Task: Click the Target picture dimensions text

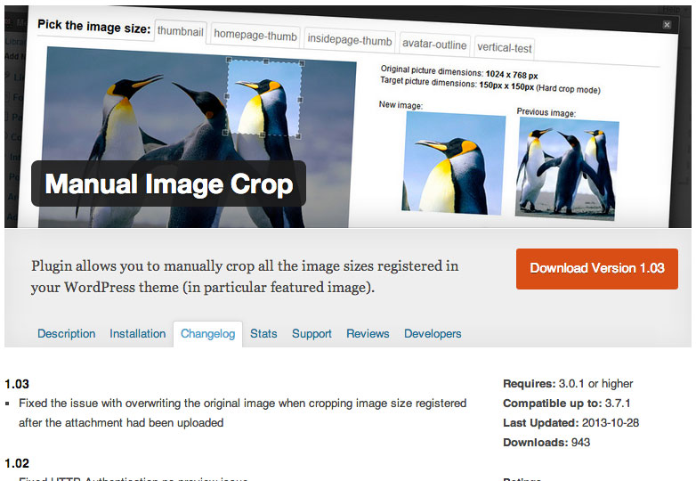Action: [x=490, y=86]
